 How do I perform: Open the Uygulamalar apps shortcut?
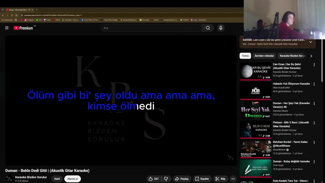(7, 20)
